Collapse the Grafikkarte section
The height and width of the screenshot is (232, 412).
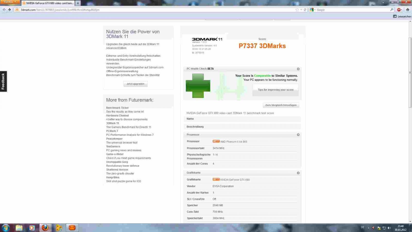(298, 173)
